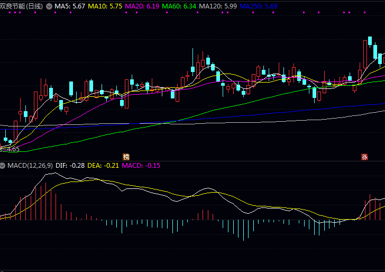The image size is (385, 272).
Task: Select the blue MA250 label
Action: 258,6
